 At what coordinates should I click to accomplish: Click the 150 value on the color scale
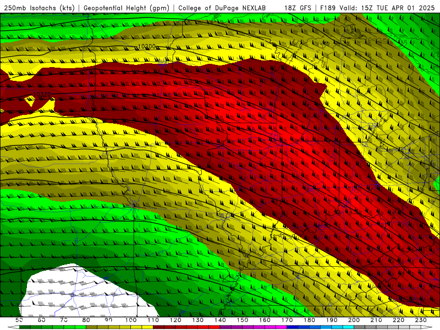[x=242, y=320]
